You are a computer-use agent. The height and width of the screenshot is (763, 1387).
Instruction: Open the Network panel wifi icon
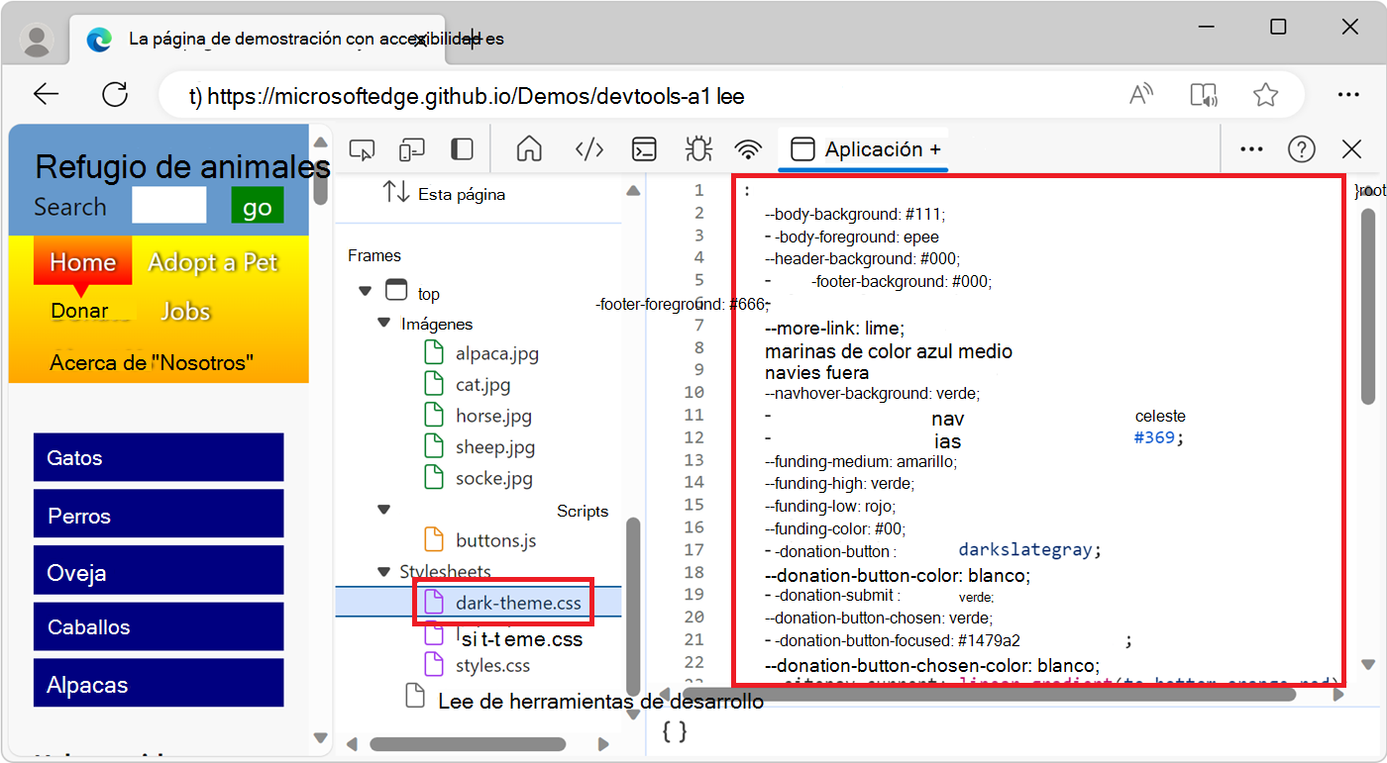tap(747, 148)
